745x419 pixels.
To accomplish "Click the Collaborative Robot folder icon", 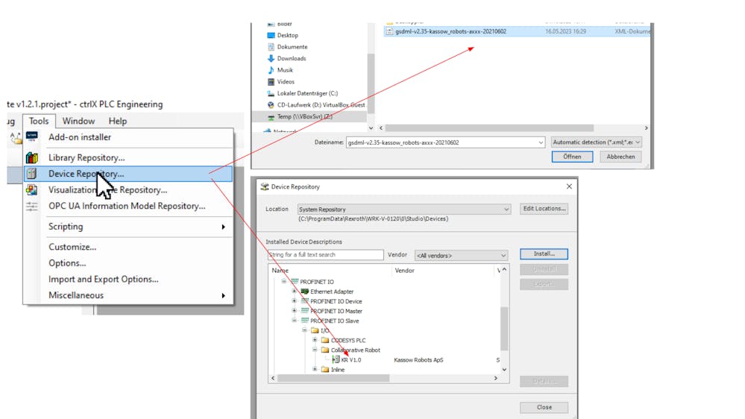I will point(325,350).
